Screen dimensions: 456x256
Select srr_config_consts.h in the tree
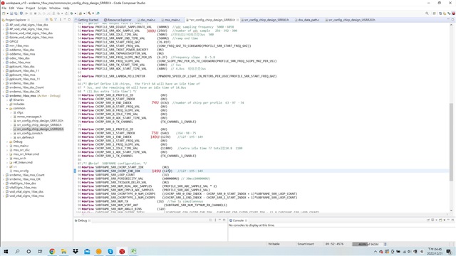point(30,133)
